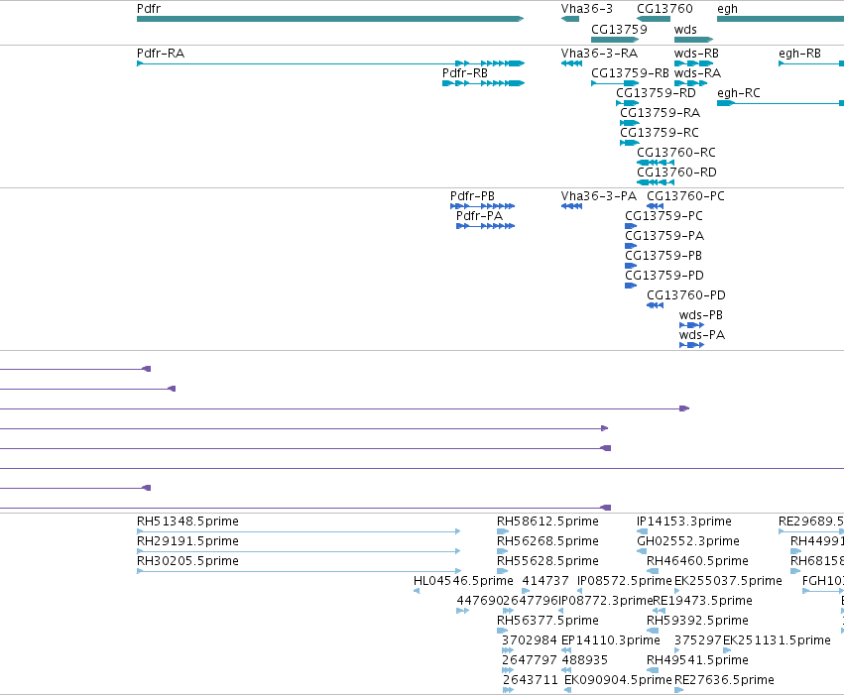Viewport: 844px width, 695px height.
Task: Open the Vha36-3-RA transcript label
Action: (599, 54)
